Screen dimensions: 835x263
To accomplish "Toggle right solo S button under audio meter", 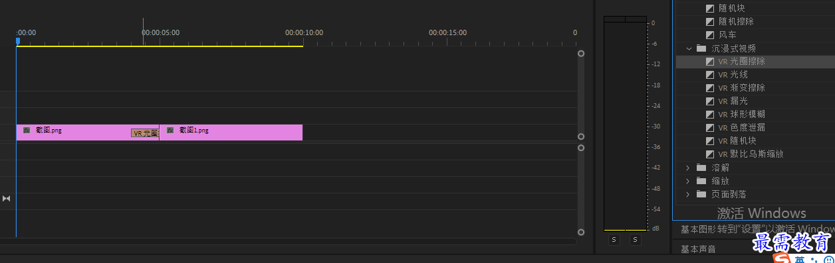I will coord(636,240).
